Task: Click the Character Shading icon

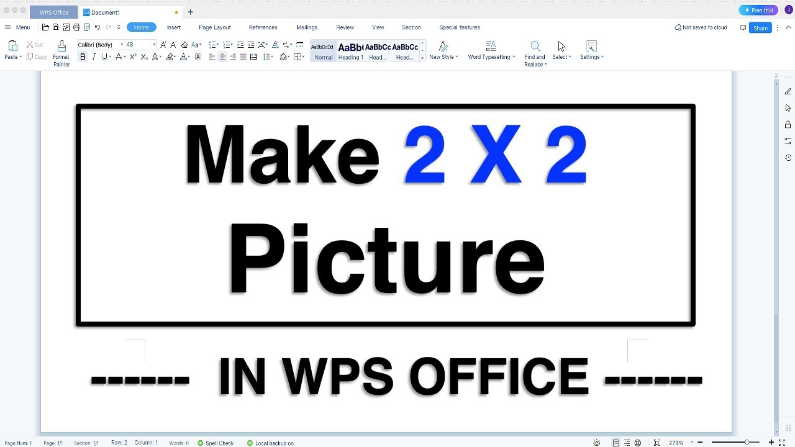Action: coord(198,56)
